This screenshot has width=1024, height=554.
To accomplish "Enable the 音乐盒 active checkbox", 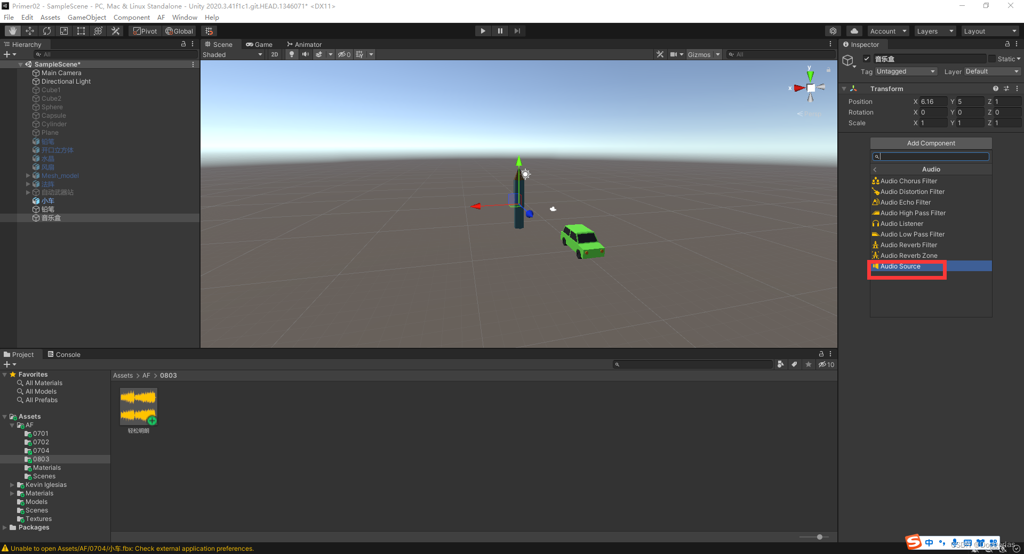I will [867, 59].
